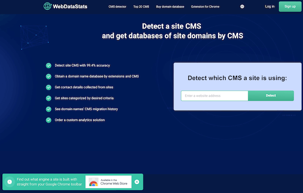Click 'Order a custom analytics solution' text
Image resolution: width=303 pixels, height=193 pixels.
(x=80, y=120)
